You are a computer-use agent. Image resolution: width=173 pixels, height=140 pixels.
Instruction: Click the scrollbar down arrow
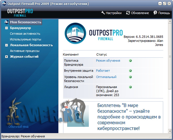pyautogui.click(x=170, y=131)
